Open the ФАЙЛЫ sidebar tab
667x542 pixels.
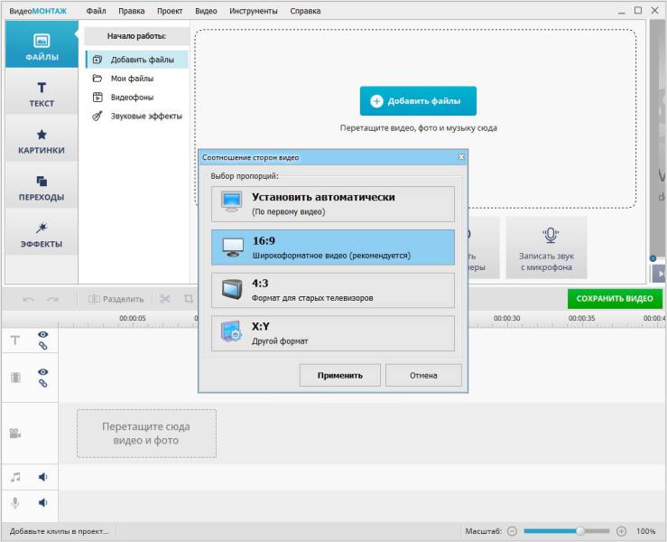42,44
